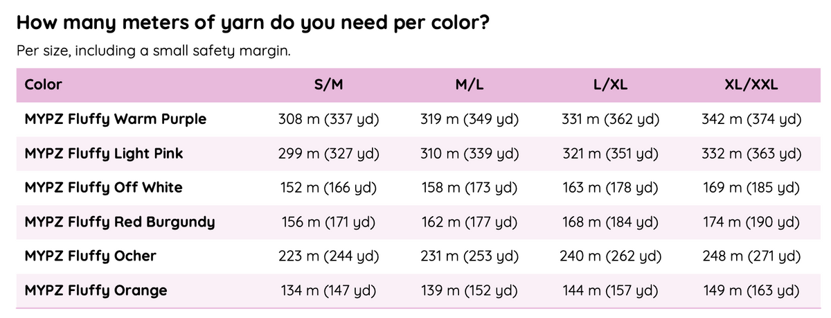The image size is (831, 318).
Task: Click the MYPZ Fluffy Orange row label
Action: point(96,290)
